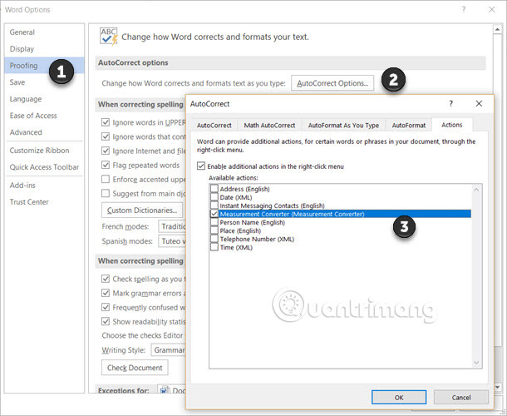
Task: Click the Actions list scroll up arrow
Action: click(x=476, y=190)
